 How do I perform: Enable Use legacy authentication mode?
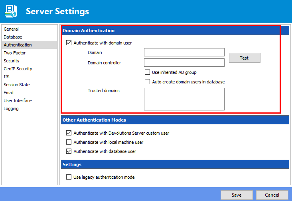[x=69, y=177]
